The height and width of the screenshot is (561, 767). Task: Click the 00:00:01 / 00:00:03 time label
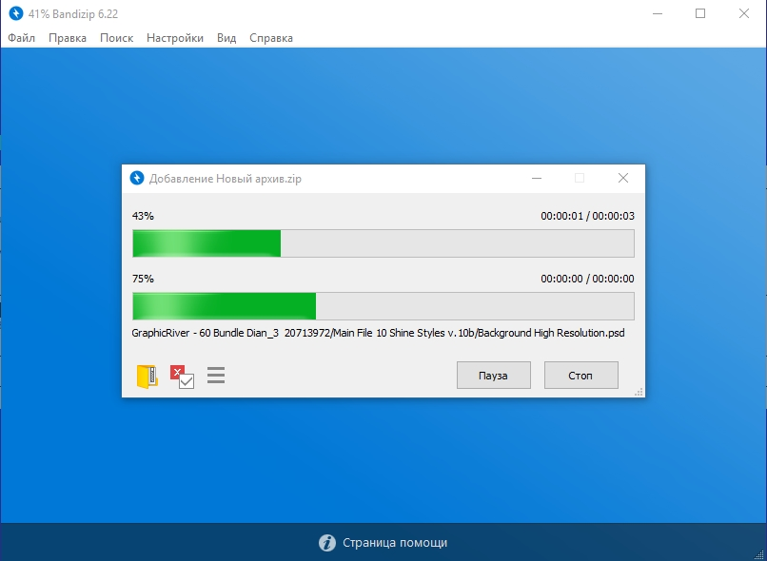[x=587, y=216]
